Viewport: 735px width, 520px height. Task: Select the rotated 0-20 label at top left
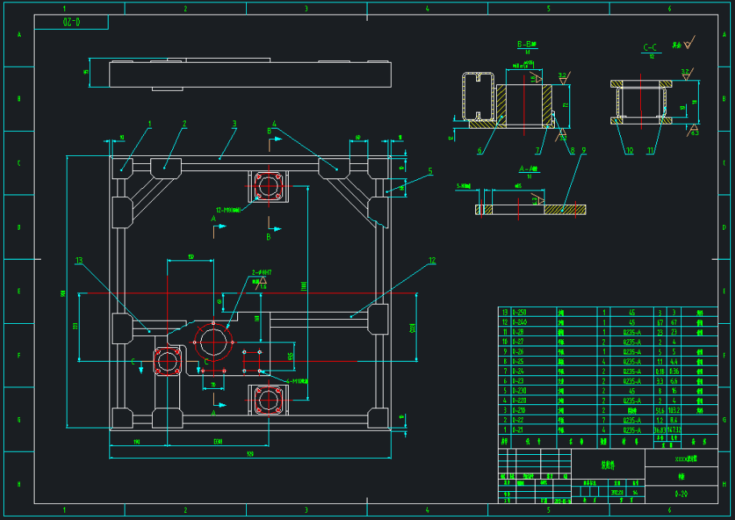pos(72,22)
